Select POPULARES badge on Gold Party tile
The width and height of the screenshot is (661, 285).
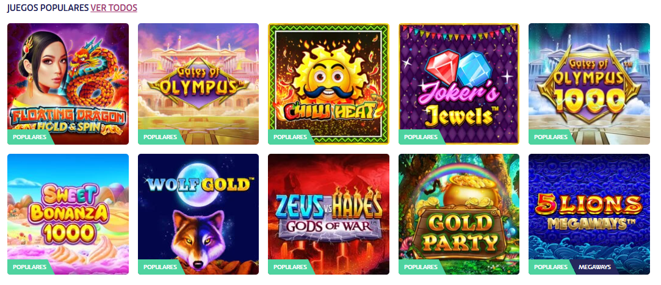[x=421, y=267]
